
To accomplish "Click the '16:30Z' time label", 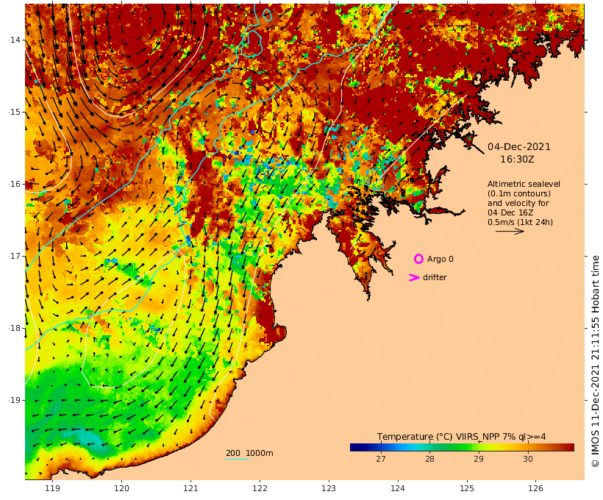I will coord(517,160).
